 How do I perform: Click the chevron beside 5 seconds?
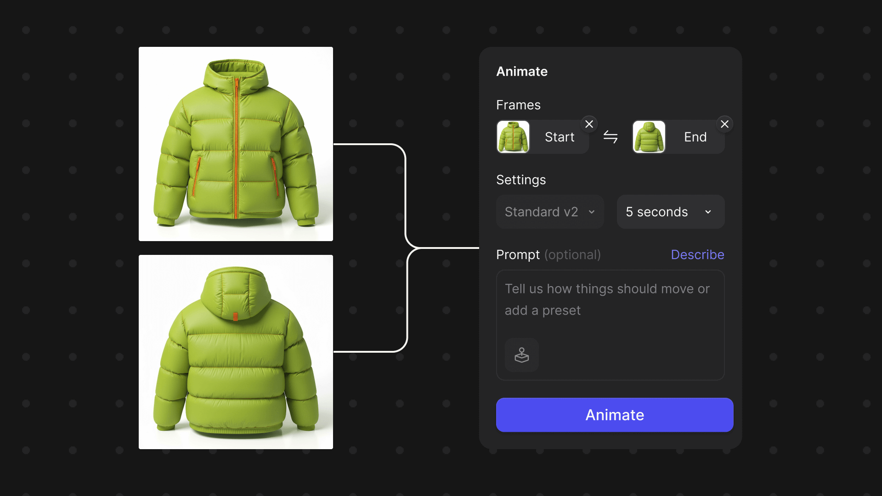click(708, 212)
